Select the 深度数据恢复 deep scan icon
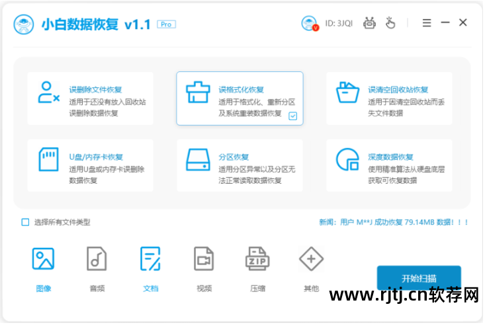This screenshot has width=485, height=325. pos(347,159)
